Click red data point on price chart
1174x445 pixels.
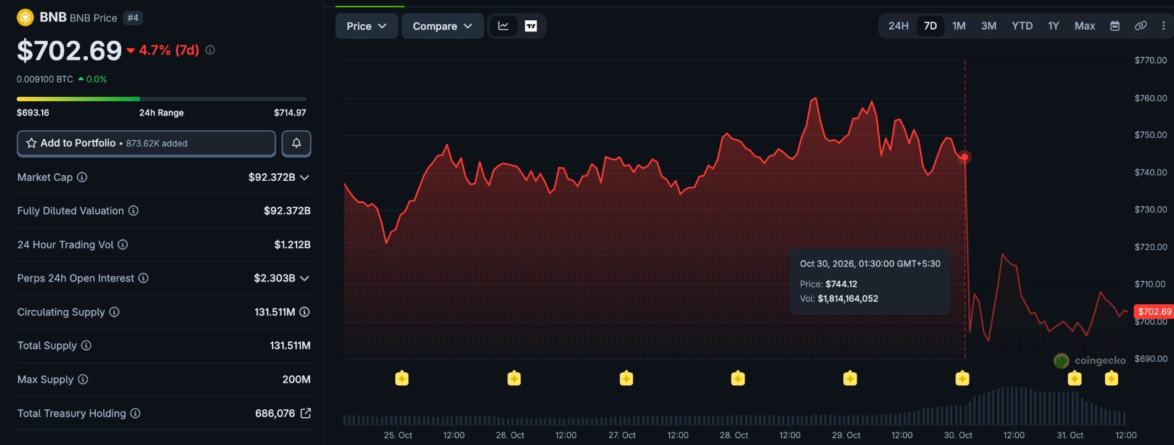click(x=965, y=157)
